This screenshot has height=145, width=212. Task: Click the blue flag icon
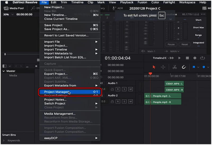(194, 67)
